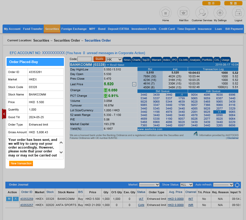This screenshot has height=220, width=246.
Task: Open the Home icon
Action: coord(166,13)
